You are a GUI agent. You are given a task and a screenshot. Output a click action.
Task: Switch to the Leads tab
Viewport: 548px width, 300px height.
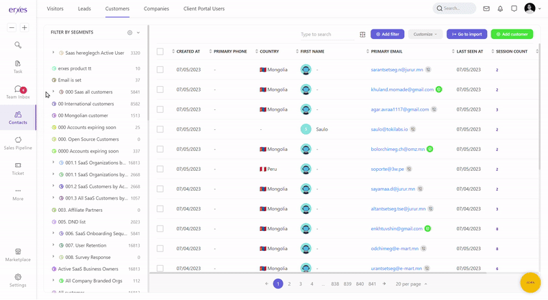[84, 9]
